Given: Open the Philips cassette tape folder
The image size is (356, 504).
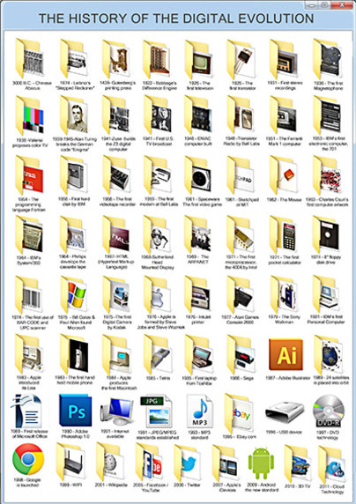Looking at the screenshot, I should coord(74,234).
